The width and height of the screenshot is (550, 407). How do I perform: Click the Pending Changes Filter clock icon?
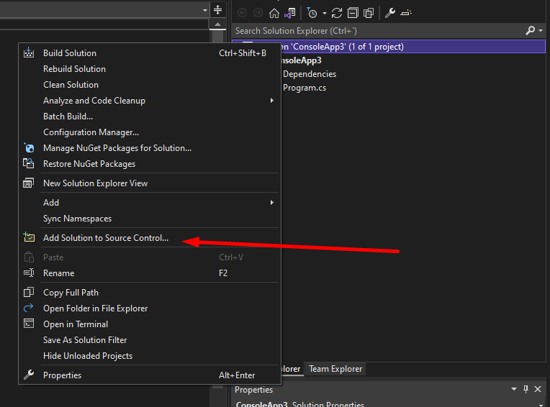(x=311, y=13)
